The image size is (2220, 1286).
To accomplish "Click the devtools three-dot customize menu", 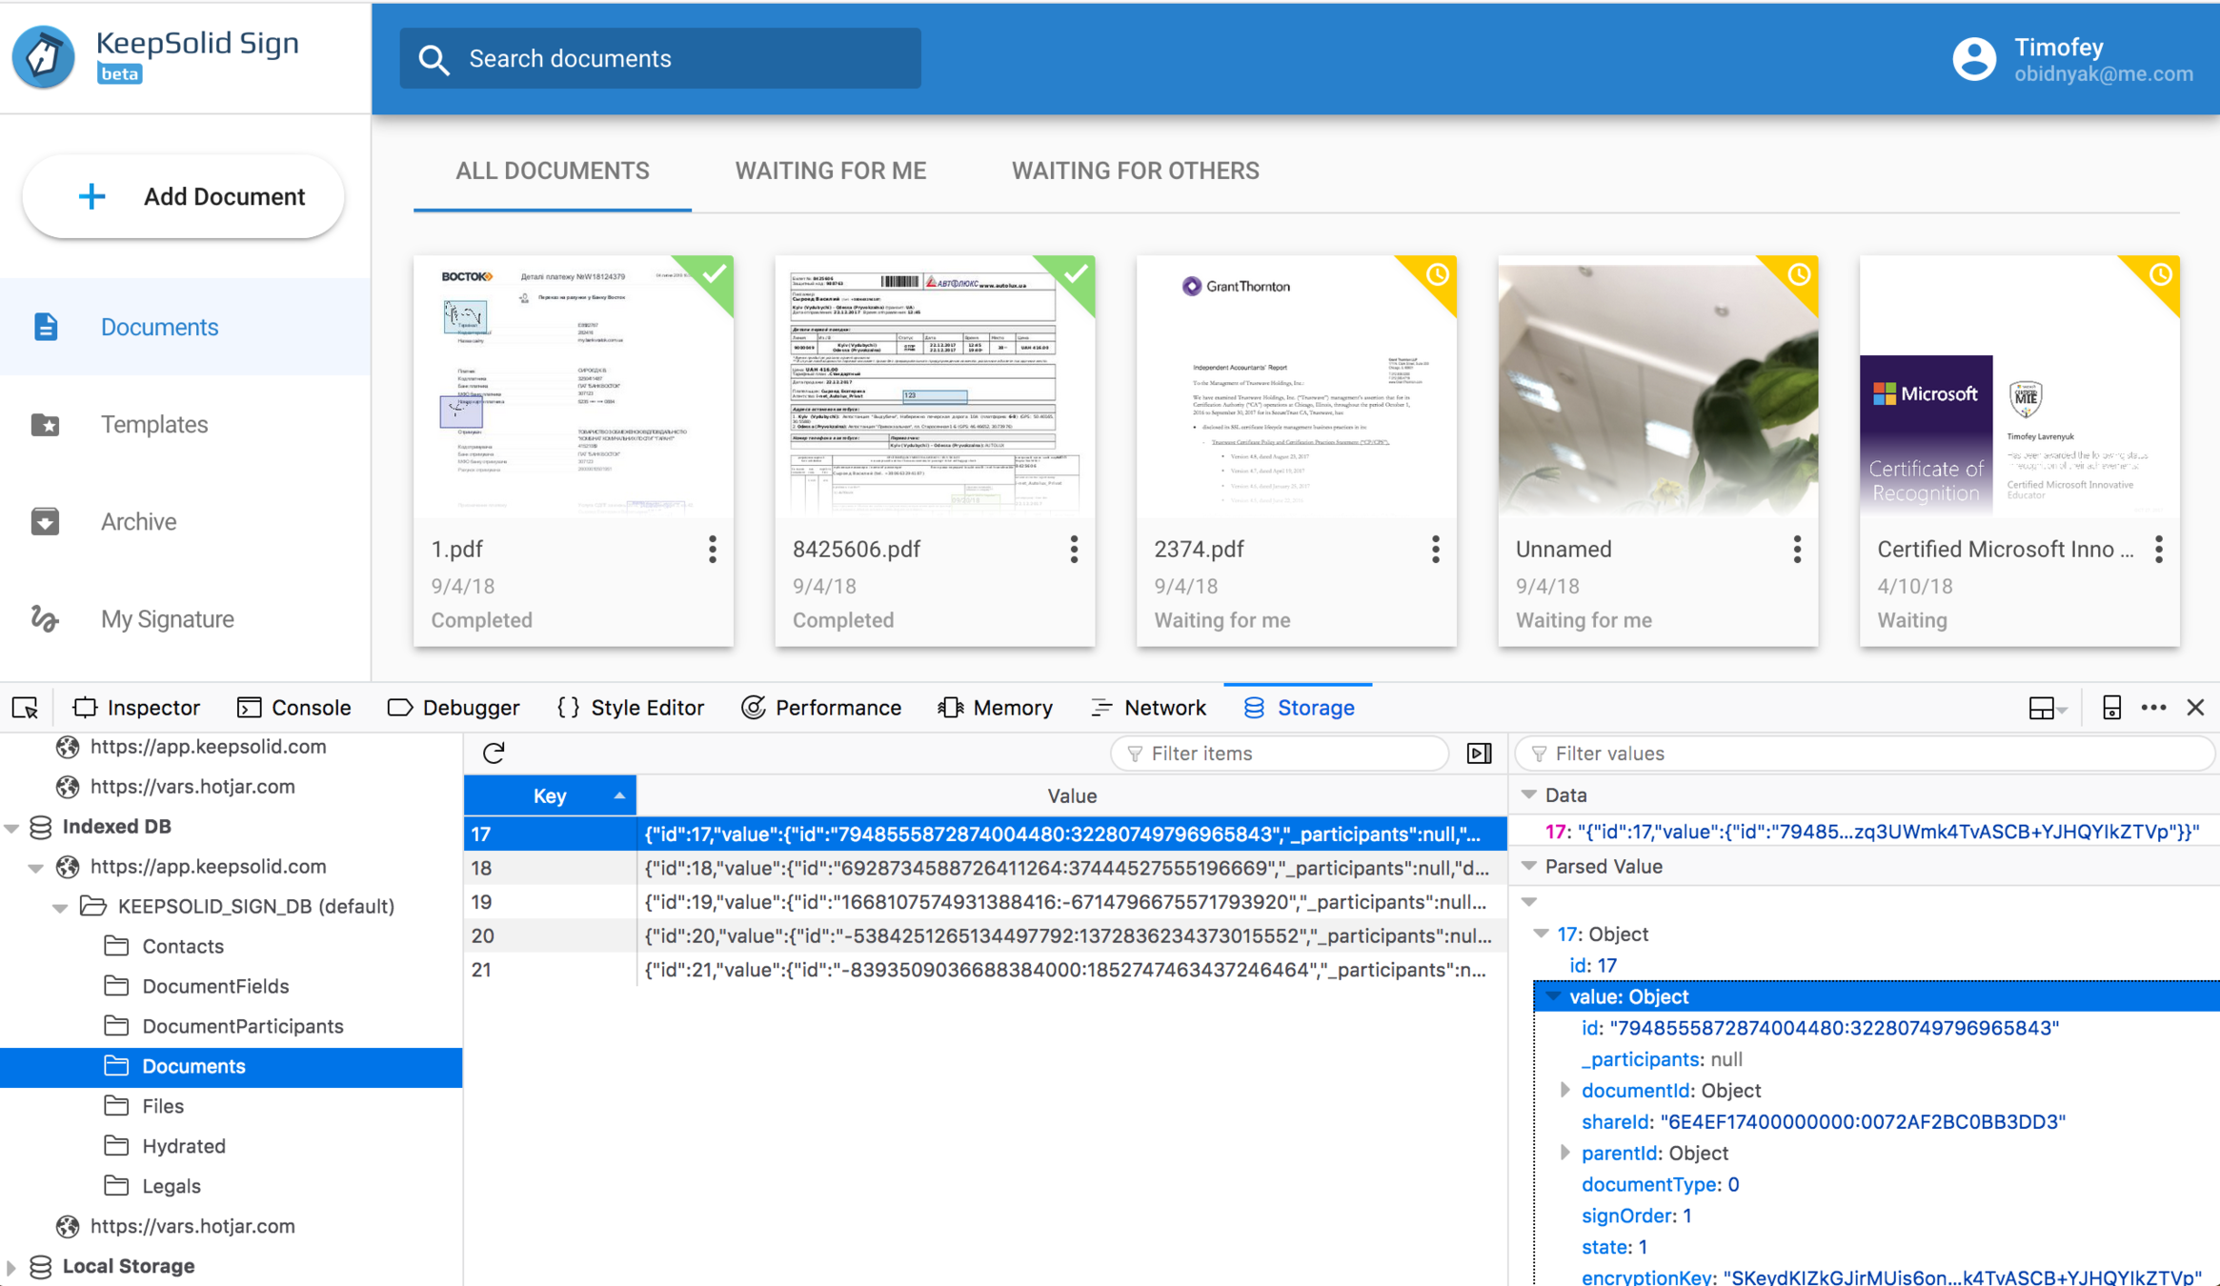I will click(x=2153, y=708).
